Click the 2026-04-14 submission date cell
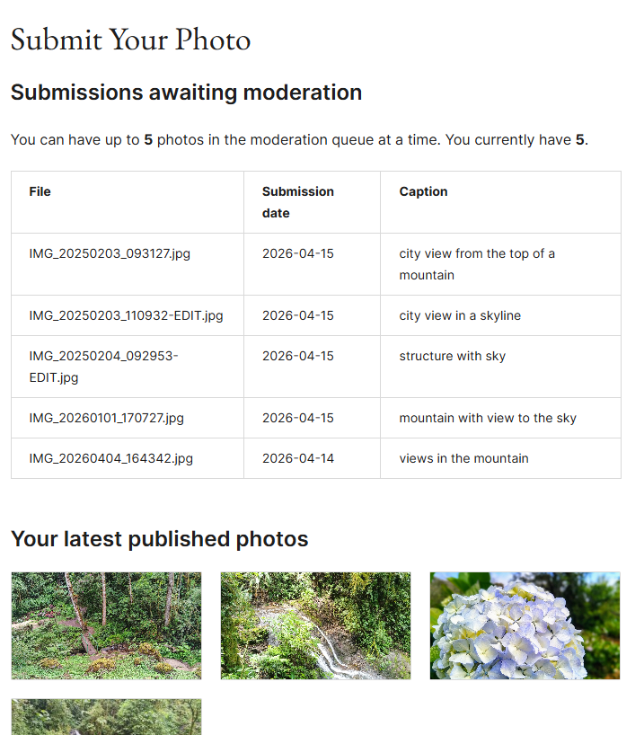The width and height of the screenshot is (644, 735). point(297,458)
